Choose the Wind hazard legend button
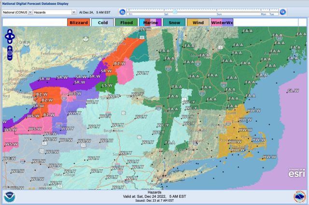The width and height of the screenshot is (309, 205). tap(198, 22)
